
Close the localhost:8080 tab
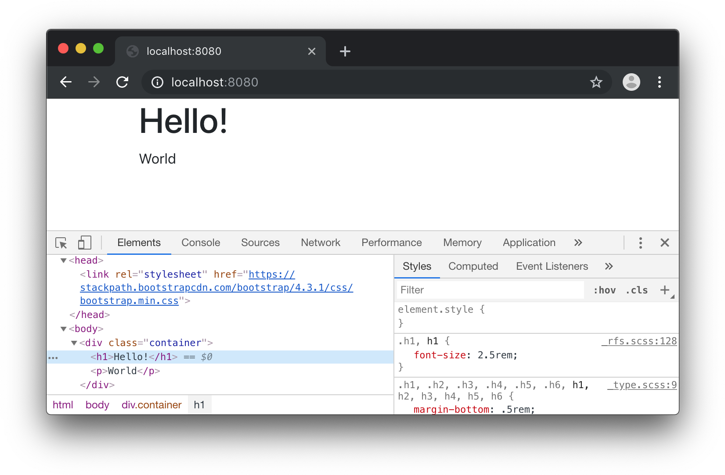pyautogui.click(x=312, y=51)
